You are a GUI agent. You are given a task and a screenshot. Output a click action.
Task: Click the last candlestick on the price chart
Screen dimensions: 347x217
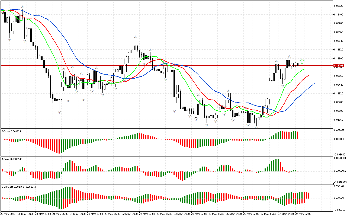tap(298, 64)
